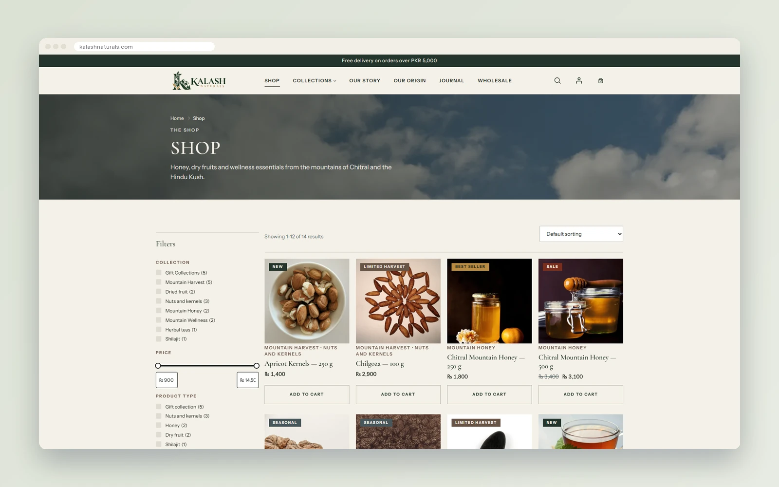Check Honey (2) under Product Type
Image resolution: width=779 pixels, height=487 pixels.
coord(159,426)
